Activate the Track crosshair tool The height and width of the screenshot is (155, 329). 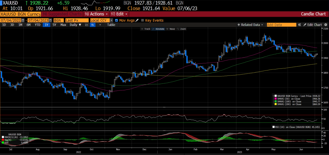point(145,29)
